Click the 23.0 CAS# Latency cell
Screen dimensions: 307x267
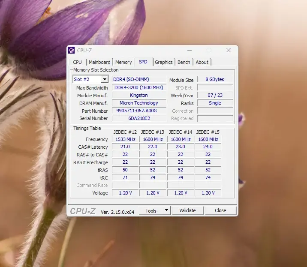181,147
